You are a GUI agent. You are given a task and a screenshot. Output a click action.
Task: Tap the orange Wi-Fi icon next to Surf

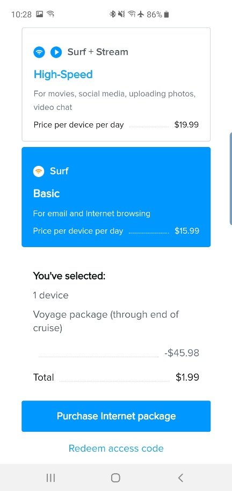coord(39,171)
